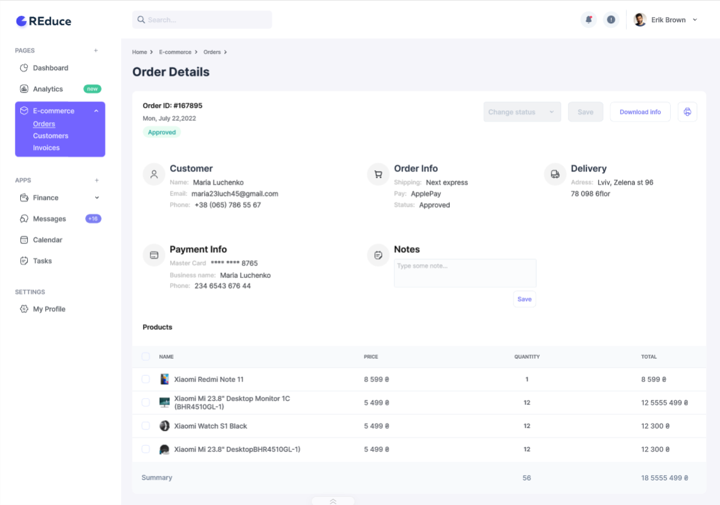Go to Orders breadcrumb
This screenshot has height=505, width=720.
tap(212, 52)
